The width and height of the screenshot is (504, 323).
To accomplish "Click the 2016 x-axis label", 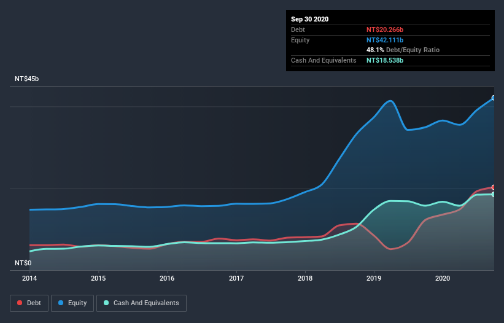I will point(167,278).
